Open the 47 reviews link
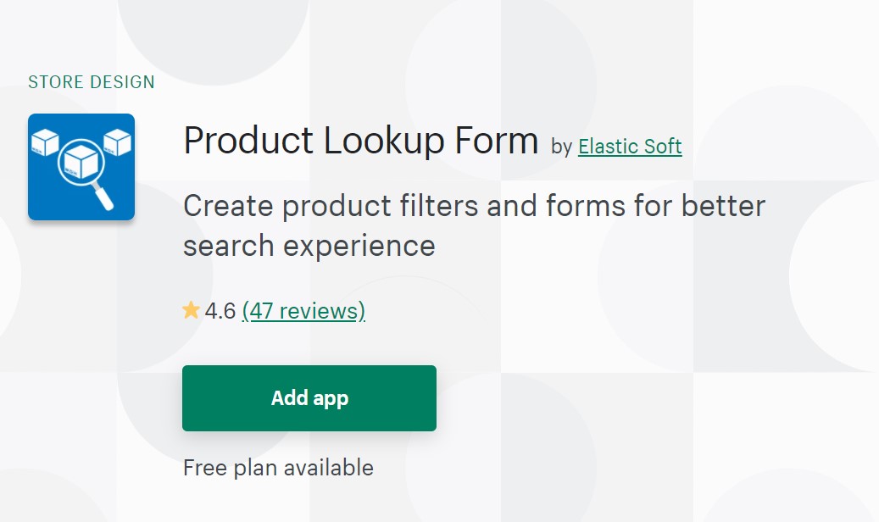 pos(303,311)
